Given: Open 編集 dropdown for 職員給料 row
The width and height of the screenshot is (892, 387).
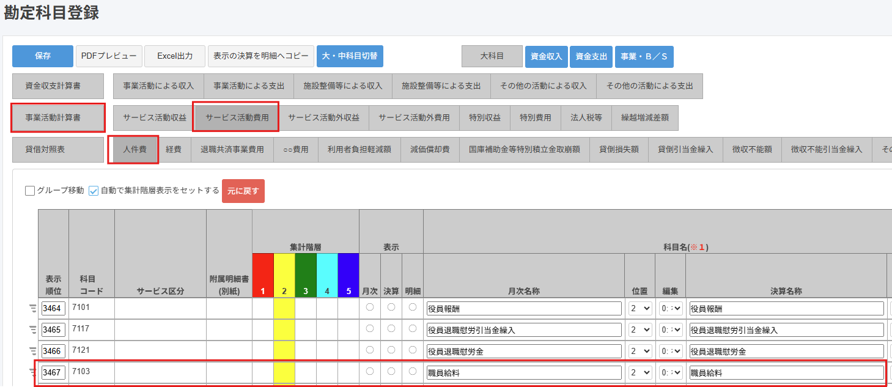Looking at the screenshot, I should (671, 373).
